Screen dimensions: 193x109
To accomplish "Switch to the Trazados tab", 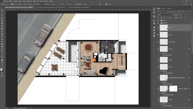I will pos(169,8).
